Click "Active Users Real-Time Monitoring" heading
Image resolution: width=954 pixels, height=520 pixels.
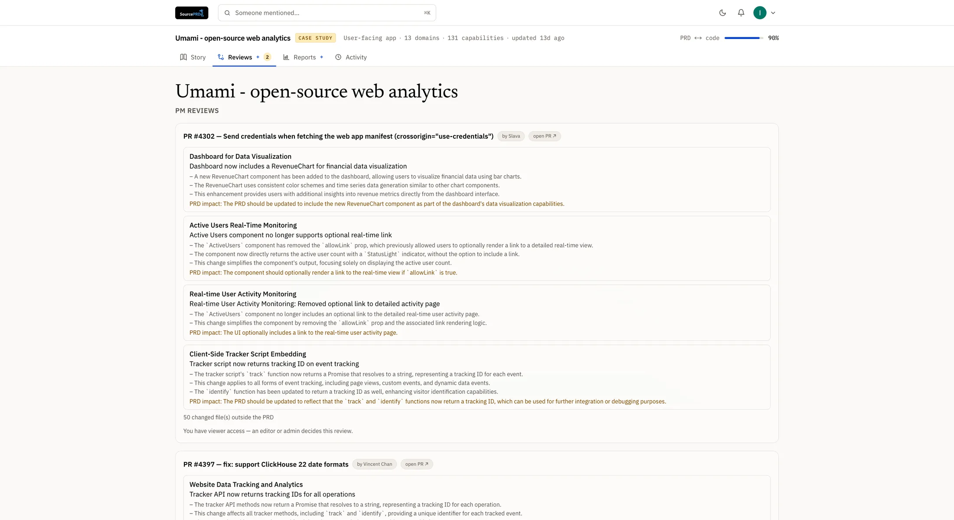click(x=243, y=226)
